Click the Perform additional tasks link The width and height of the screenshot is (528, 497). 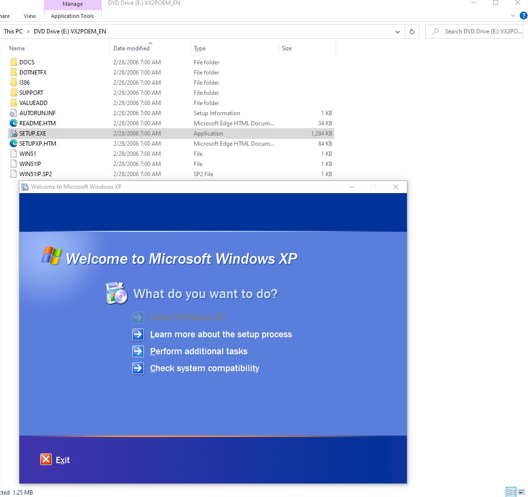(199, 351)
